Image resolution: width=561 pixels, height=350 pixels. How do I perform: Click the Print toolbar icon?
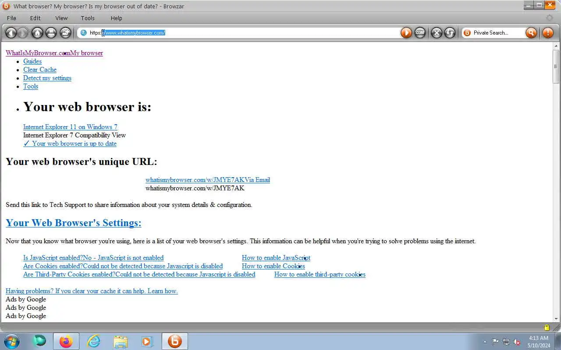click(x=51, y=33)
